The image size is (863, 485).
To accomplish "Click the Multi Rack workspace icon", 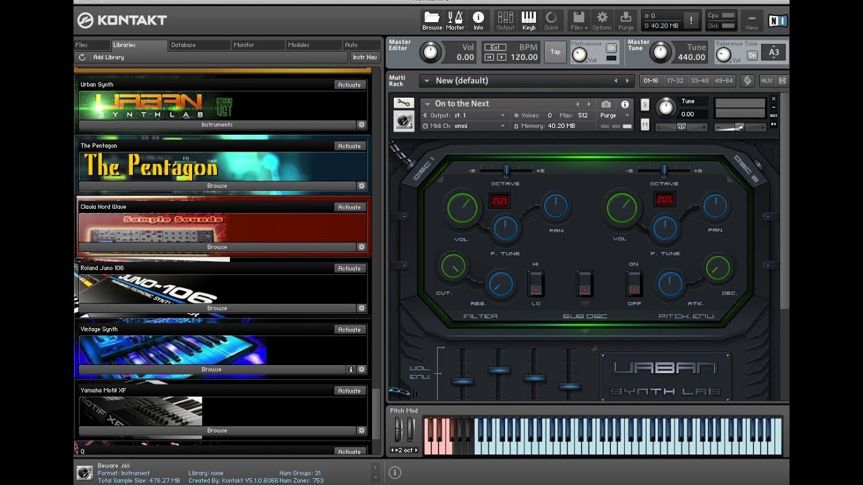I will coord(747,81).
